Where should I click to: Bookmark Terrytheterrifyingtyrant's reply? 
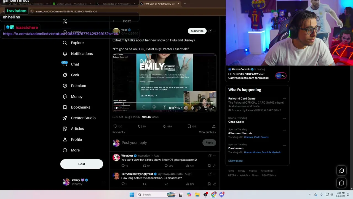tap(209, 184)
